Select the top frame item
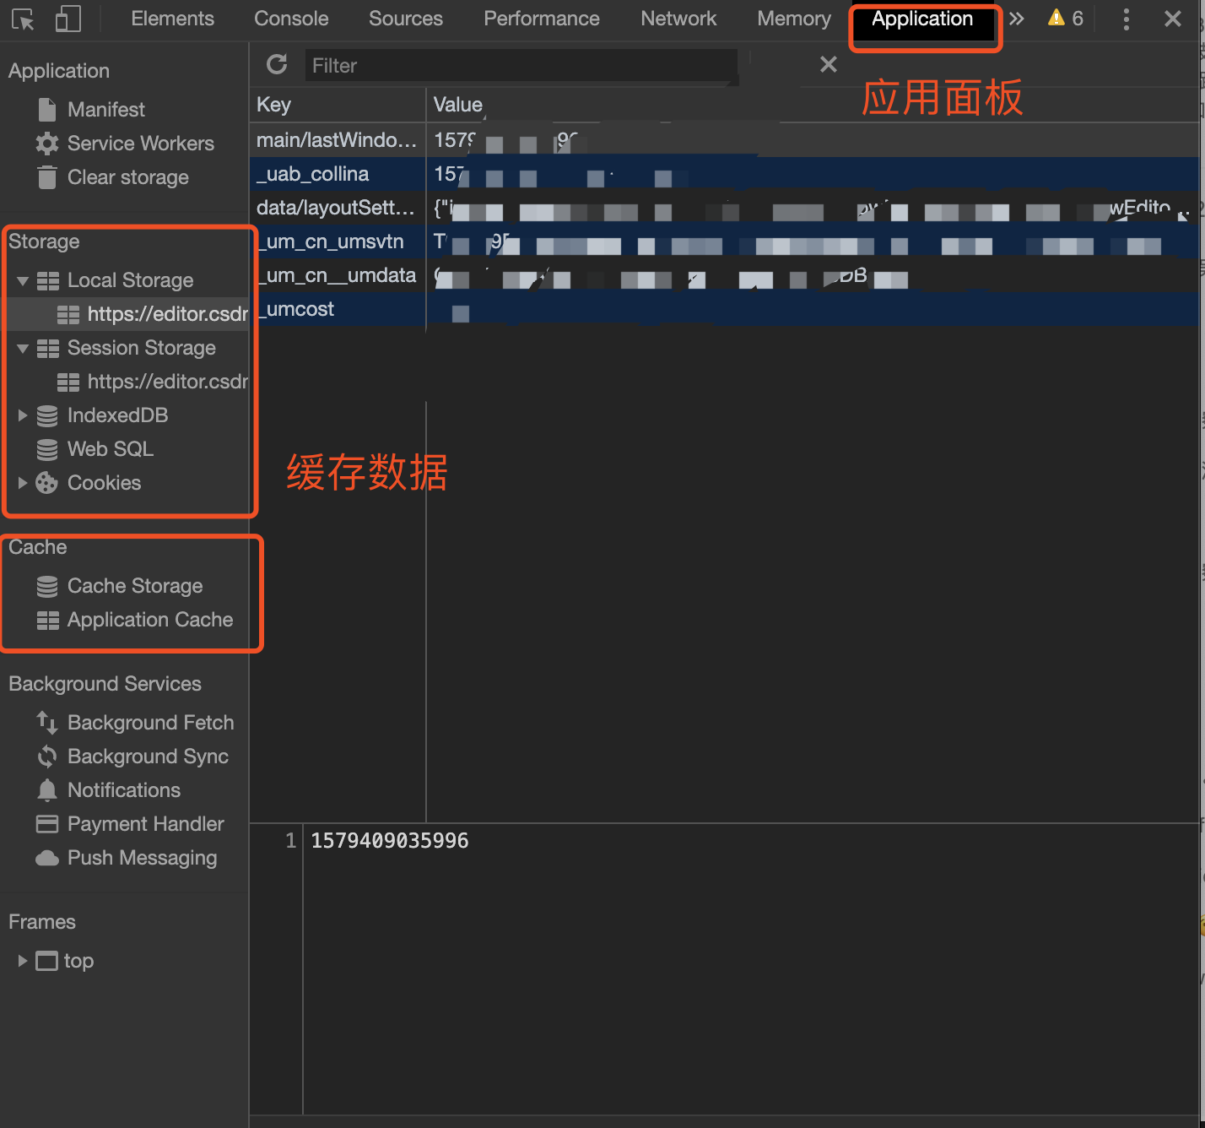 pyautogui.click(x=78, y=961)
